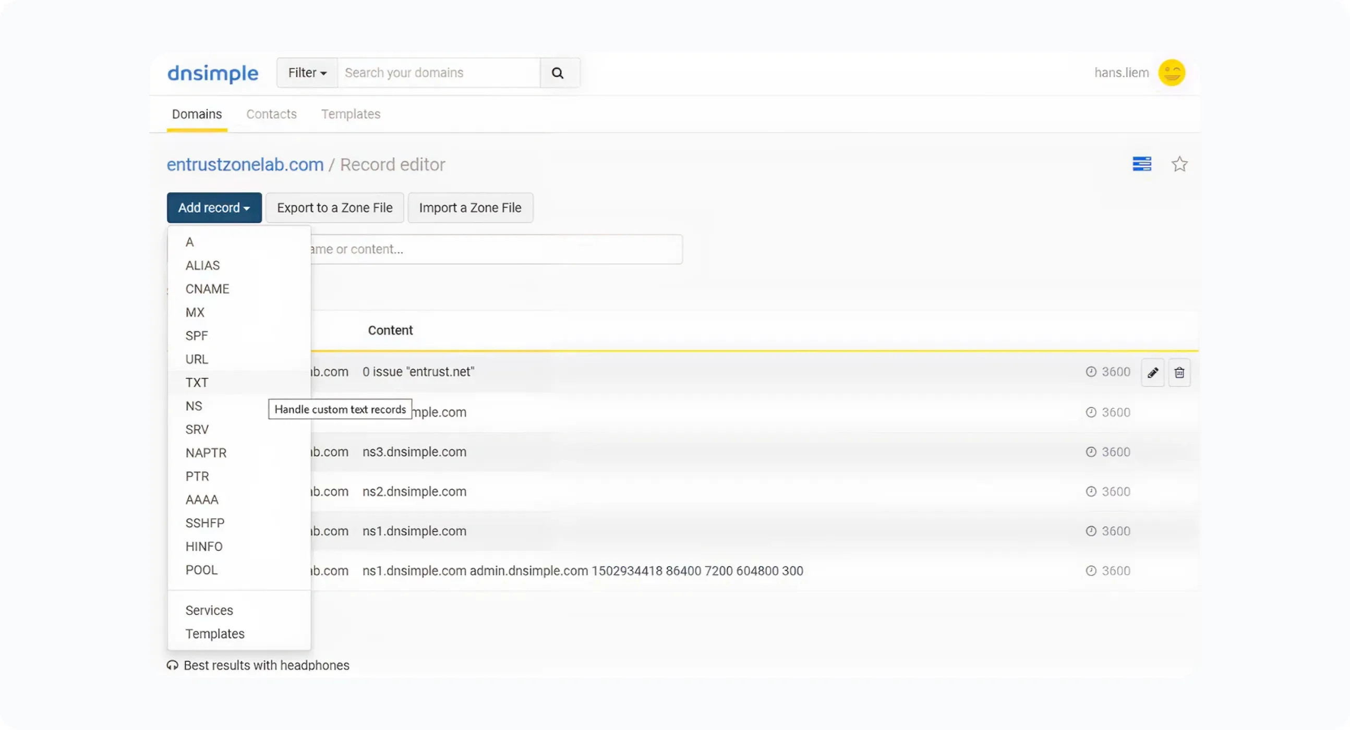Screen dimensions: 1350x730
Task: Click the DNSimple logo
Action: coord(213,73)
